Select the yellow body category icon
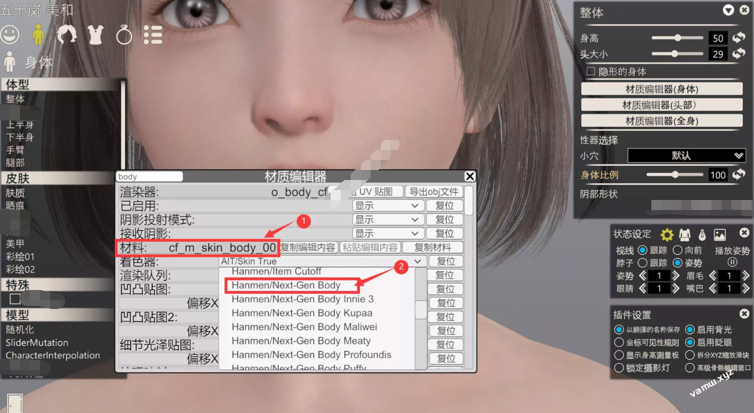The image size is (754, 413). [x=38, y=34]
